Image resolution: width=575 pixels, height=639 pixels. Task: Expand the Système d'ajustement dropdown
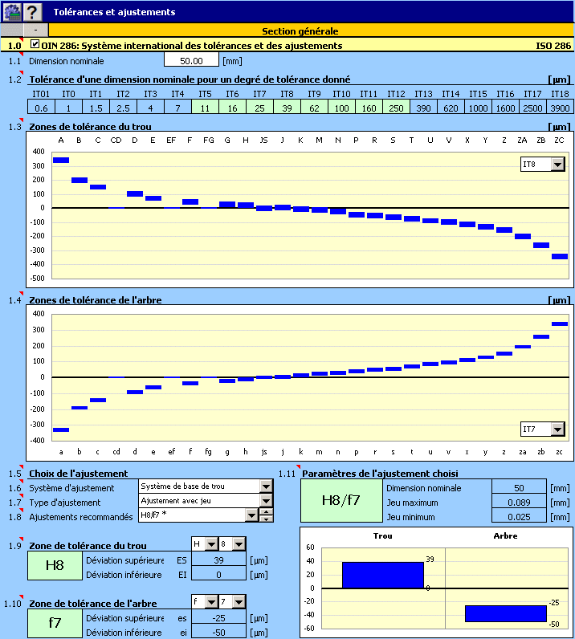coord(266,486)
